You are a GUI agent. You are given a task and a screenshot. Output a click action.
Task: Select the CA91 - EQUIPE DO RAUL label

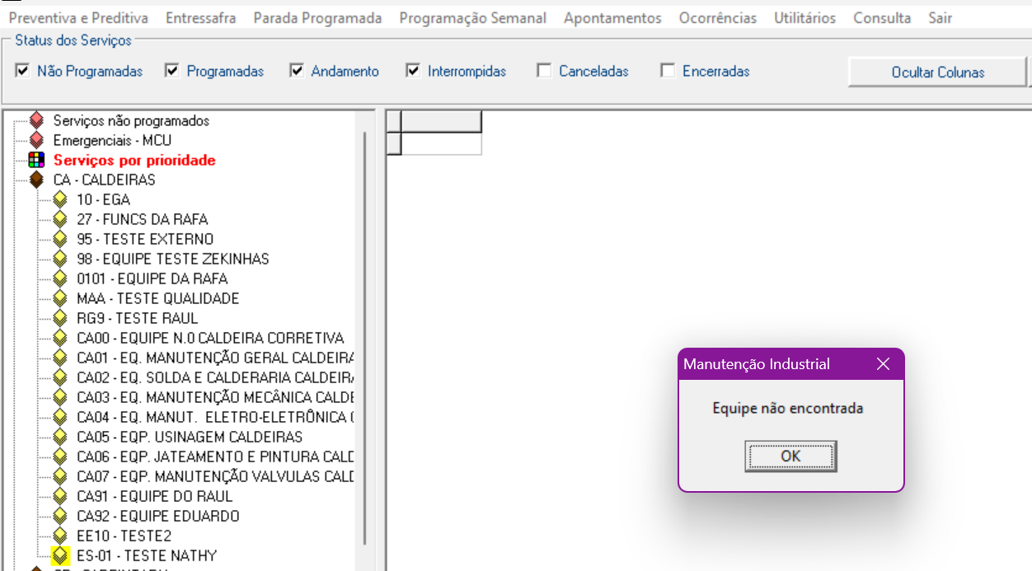tap(155, 496)
